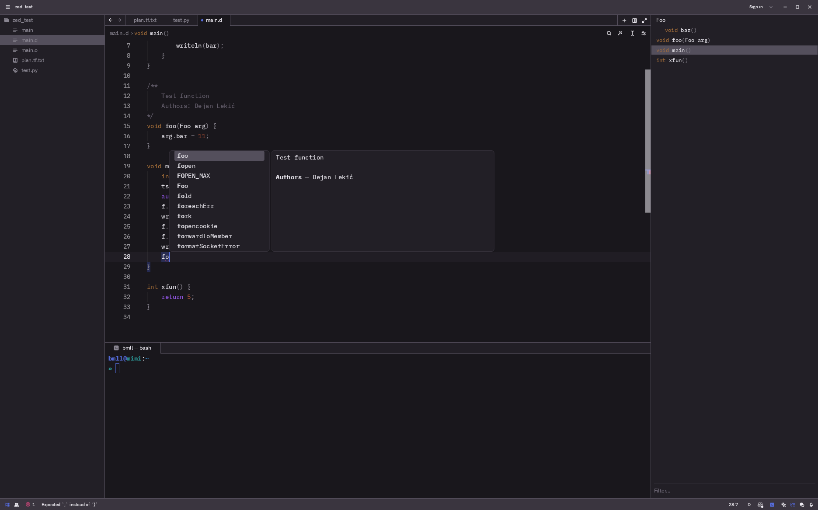818x510 pixels.
Task: Place cursor on 'return 5;' line
Action: point(178,297)
